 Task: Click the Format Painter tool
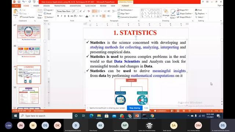coord(27,17)
